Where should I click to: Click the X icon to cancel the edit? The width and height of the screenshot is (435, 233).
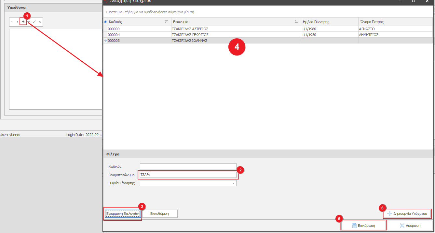40,22
